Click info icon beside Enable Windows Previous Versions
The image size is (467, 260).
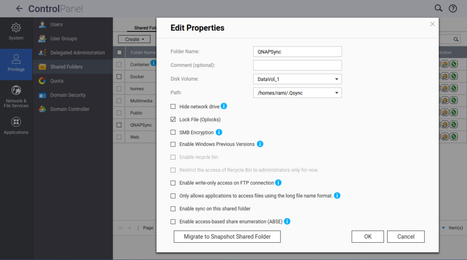260,144
